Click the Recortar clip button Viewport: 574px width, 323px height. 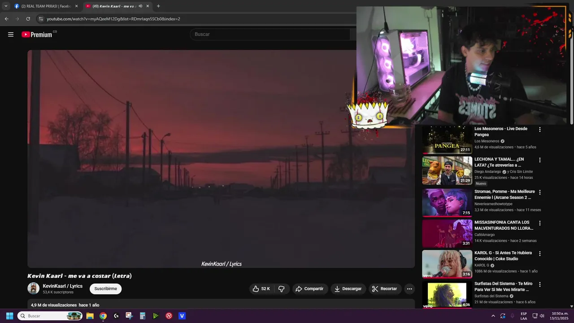[385, 289]
